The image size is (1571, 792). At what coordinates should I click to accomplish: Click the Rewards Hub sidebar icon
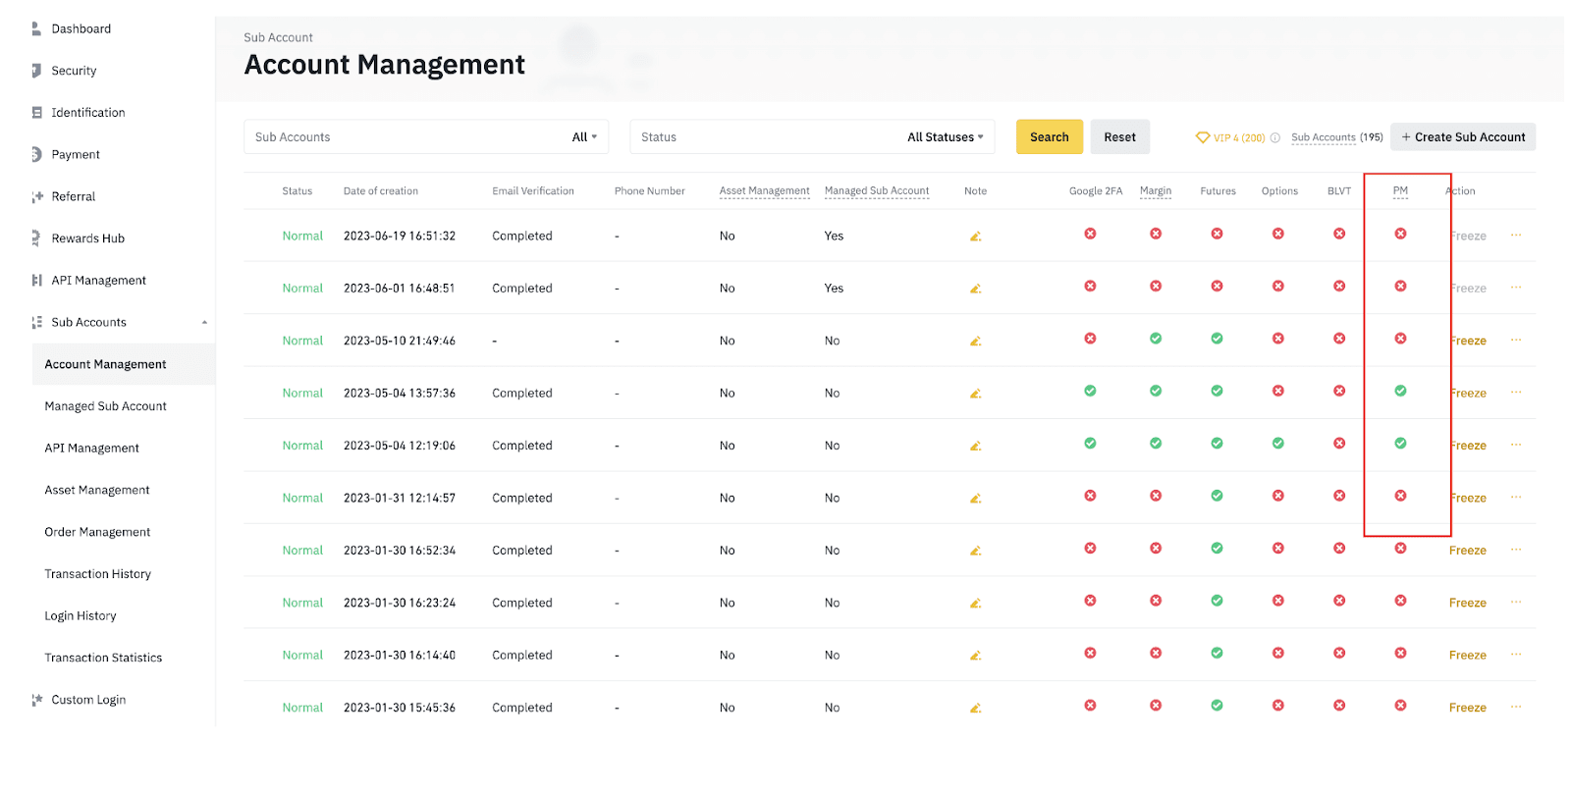tap(36, 238)
